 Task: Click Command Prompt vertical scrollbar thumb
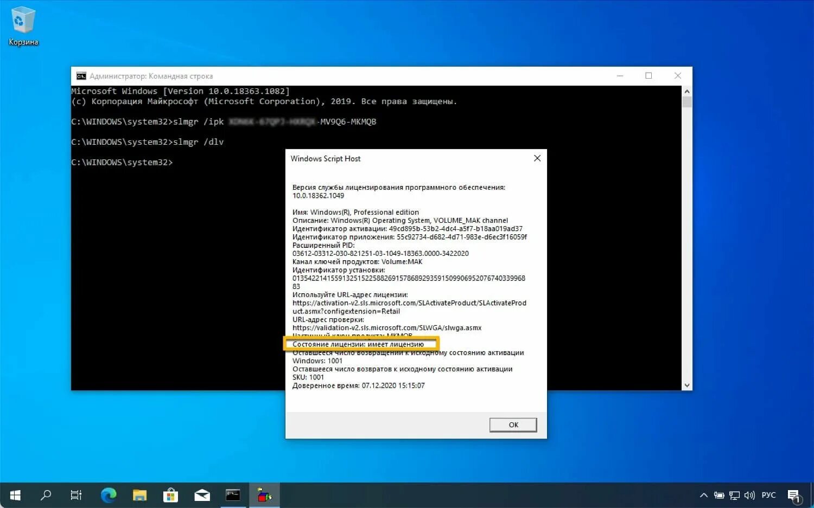[687, 102]
